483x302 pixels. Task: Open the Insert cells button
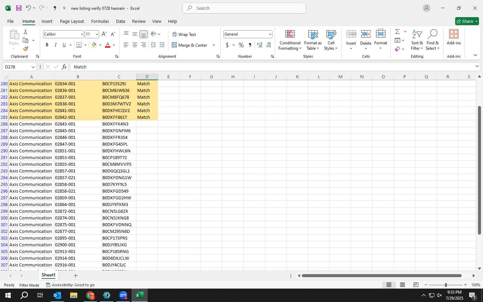351,40
